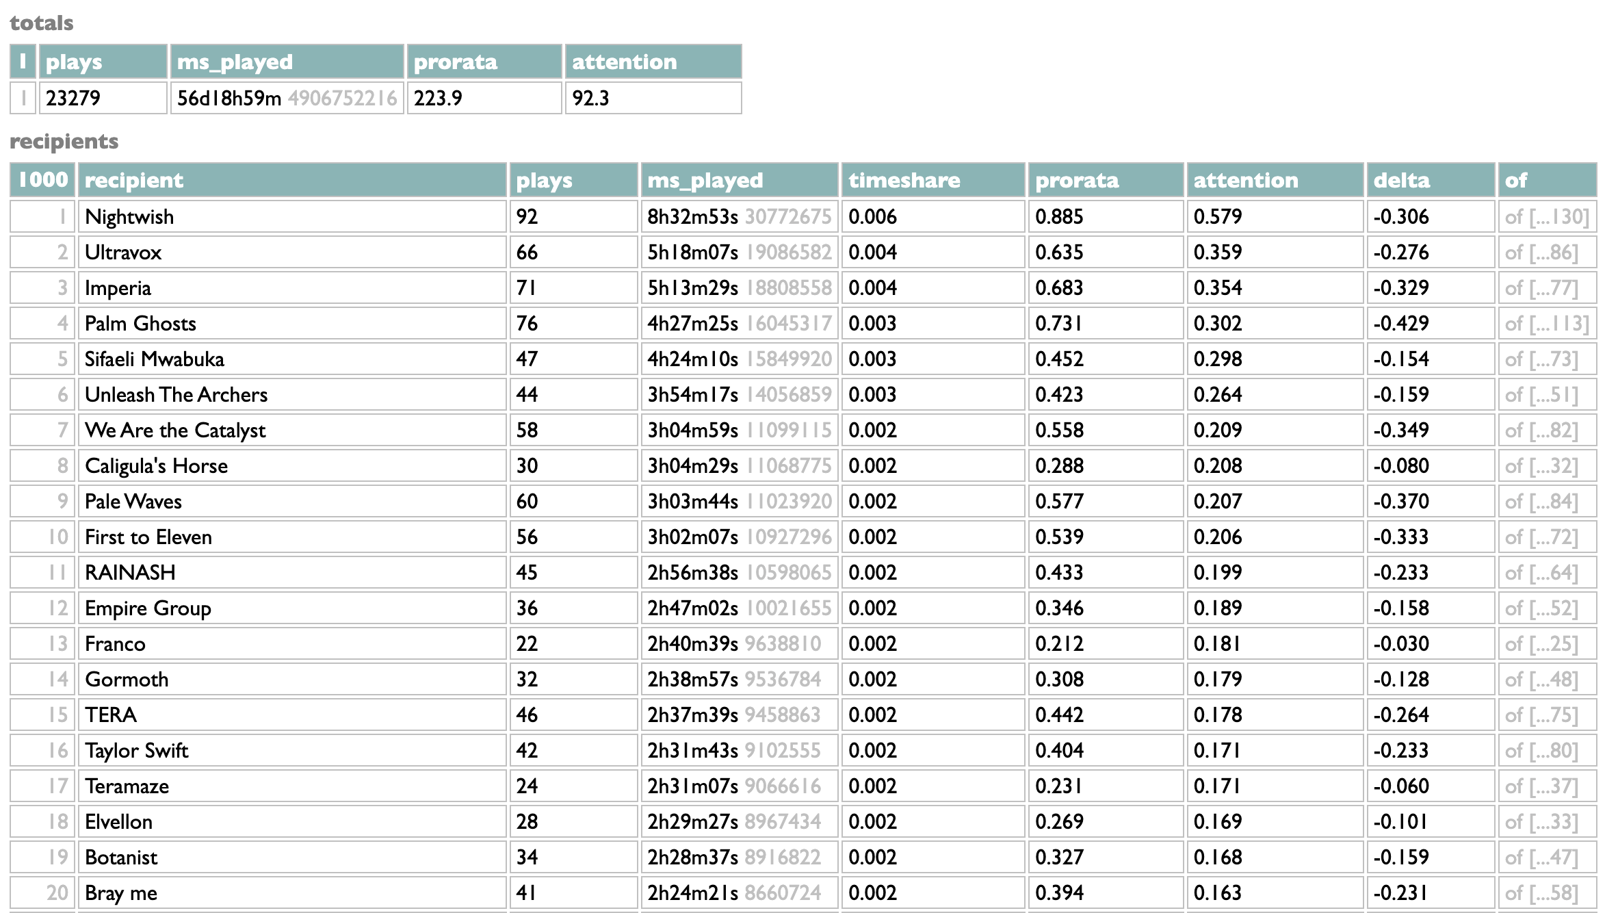Select the Franco recipient cell
Screen dimensions: 1605x913
[292, 644]
